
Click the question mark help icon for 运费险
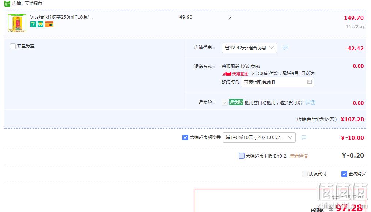313,103
